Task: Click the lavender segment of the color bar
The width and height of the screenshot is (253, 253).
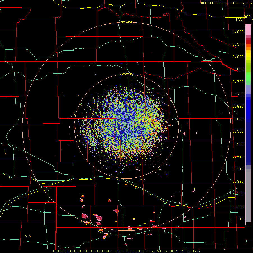Action: click(x=248, y=89)
